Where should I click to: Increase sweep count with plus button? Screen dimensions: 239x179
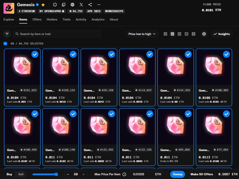click(x=83, y=174)
